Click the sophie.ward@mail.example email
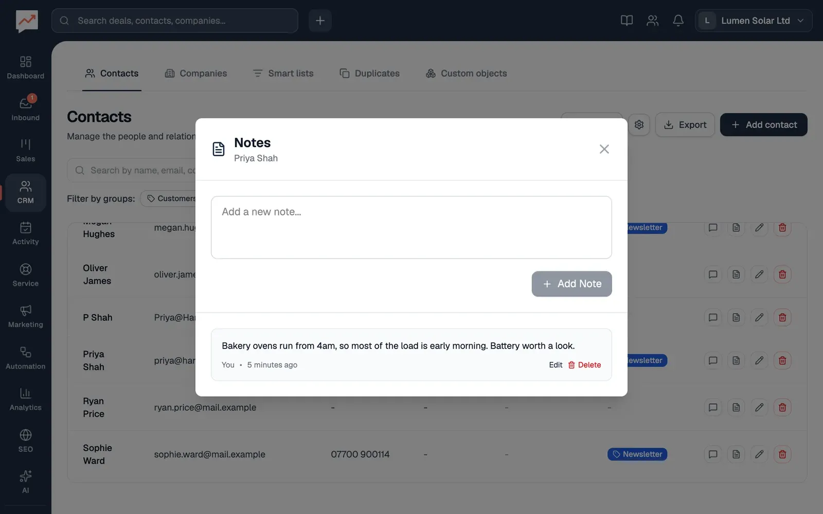 pyautogui.click(x=210, y=454)
